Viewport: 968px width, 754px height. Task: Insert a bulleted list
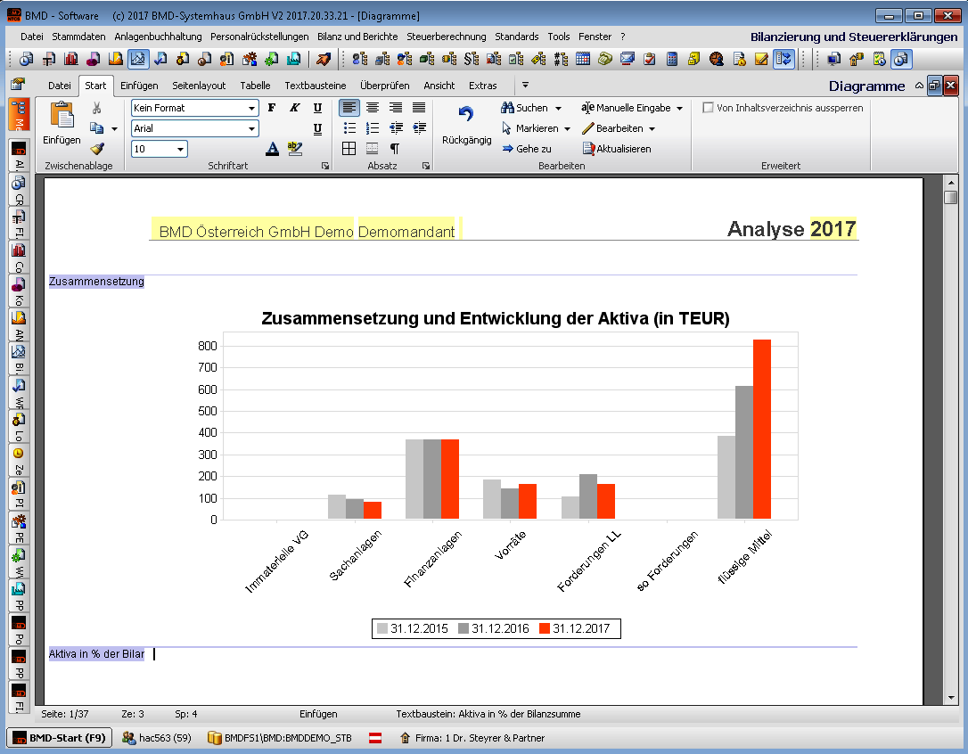[350, 128]
